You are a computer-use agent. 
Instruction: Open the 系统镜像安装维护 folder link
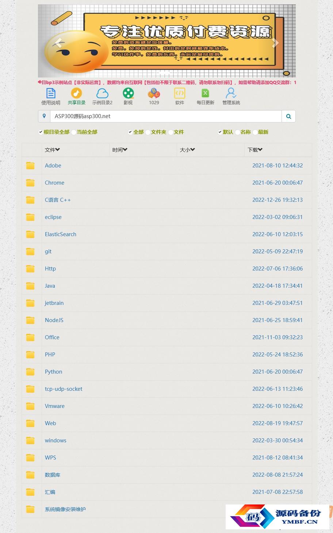coord(65,509)
